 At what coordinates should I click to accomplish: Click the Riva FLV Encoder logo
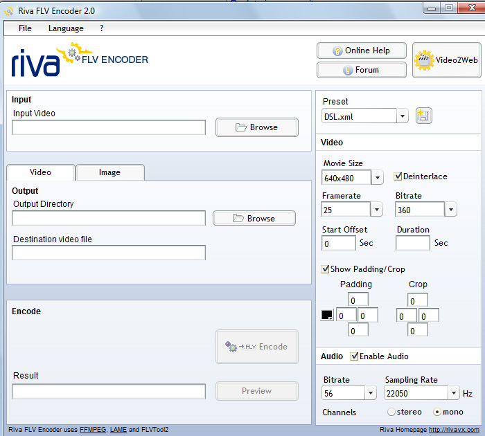[80, 60]
